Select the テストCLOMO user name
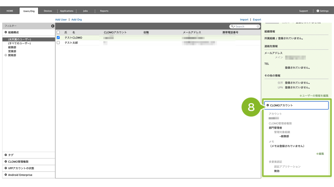 [x=73, y=38]
